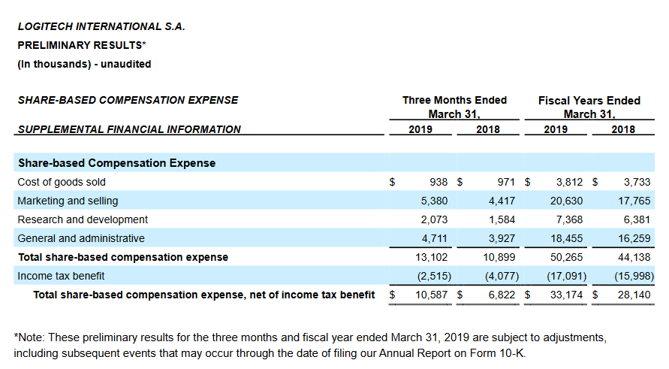The height and width of the screenshot is (369, 669).
Task: Click the 18,455 administrative value
Action: (x=567, y=238)
